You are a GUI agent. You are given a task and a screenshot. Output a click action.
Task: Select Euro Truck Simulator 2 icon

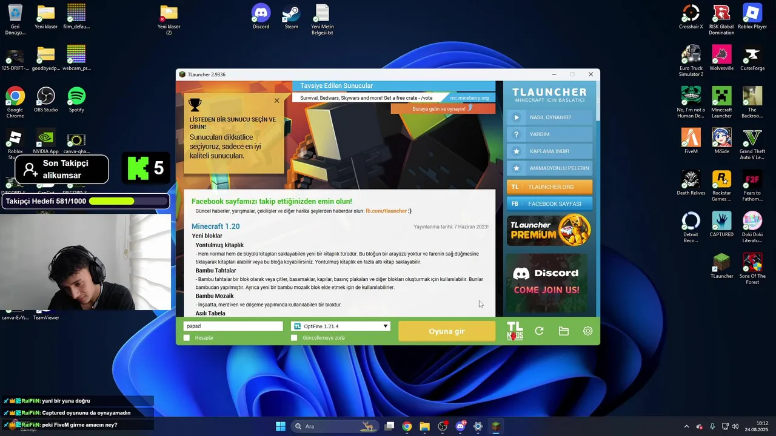coord(691,61)
